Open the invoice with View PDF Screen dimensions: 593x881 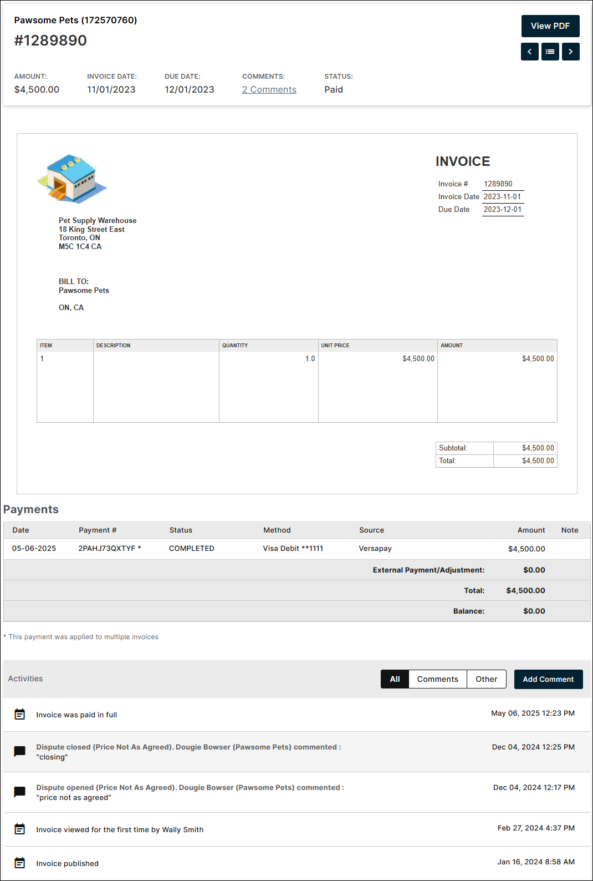(x=550, y=26)
